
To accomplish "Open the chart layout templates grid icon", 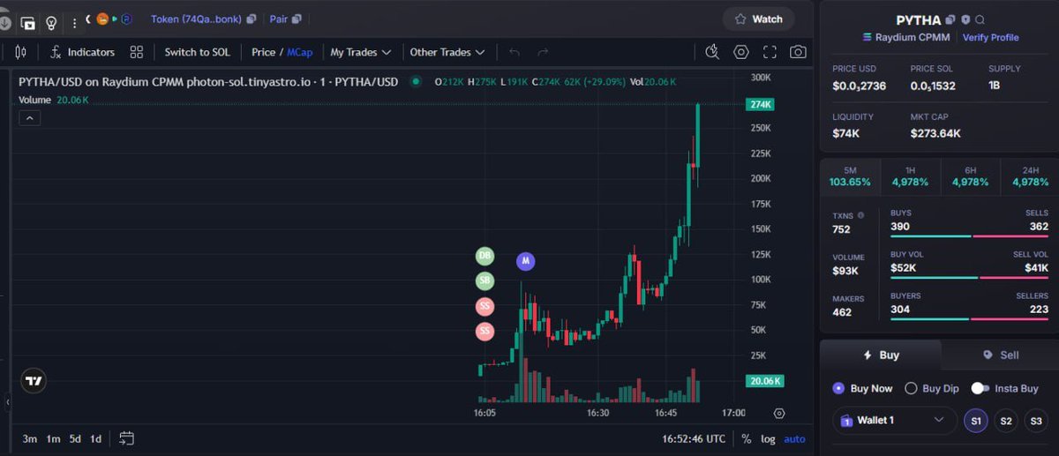I will pos(136,52).
